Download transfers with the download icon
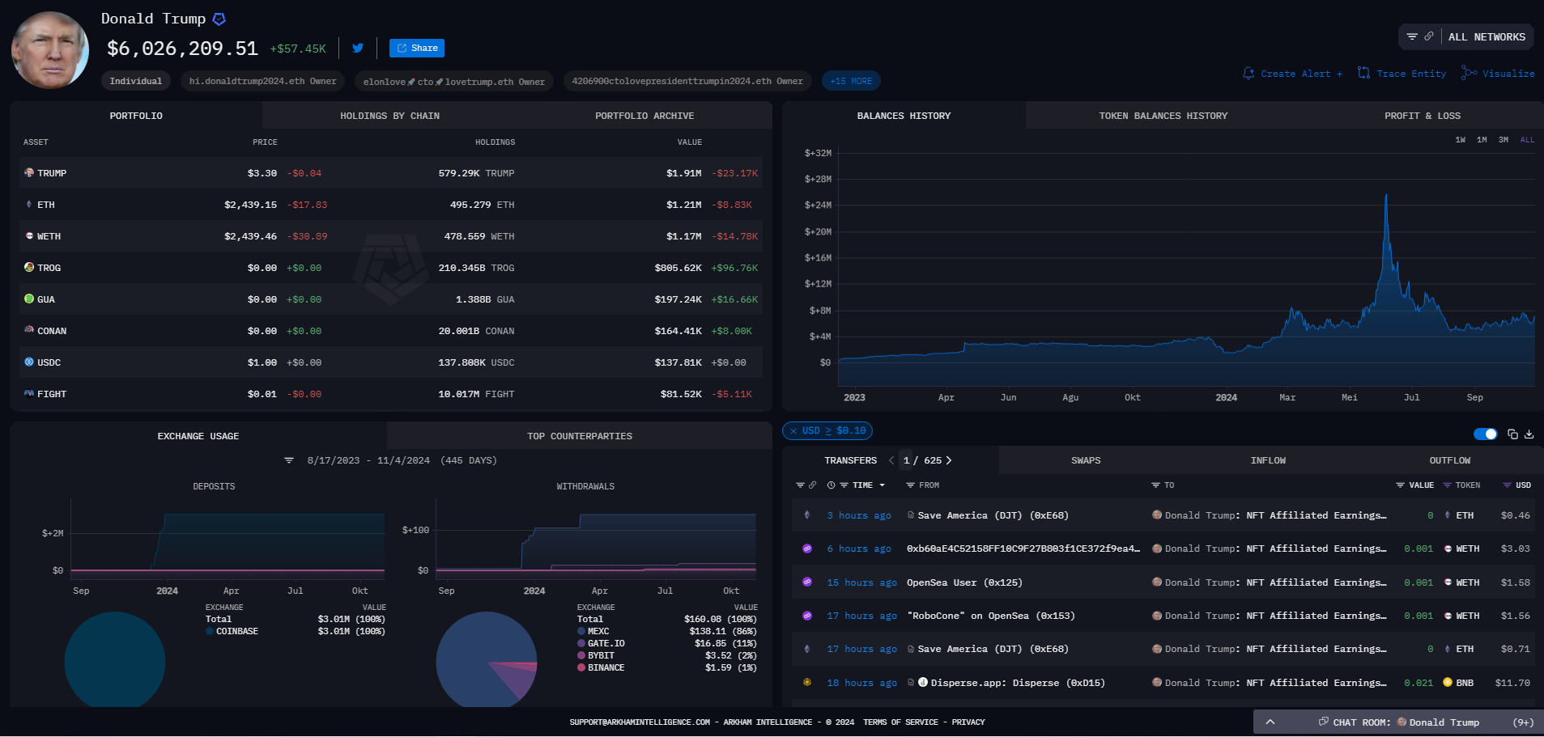 [x=1529, y=434]
